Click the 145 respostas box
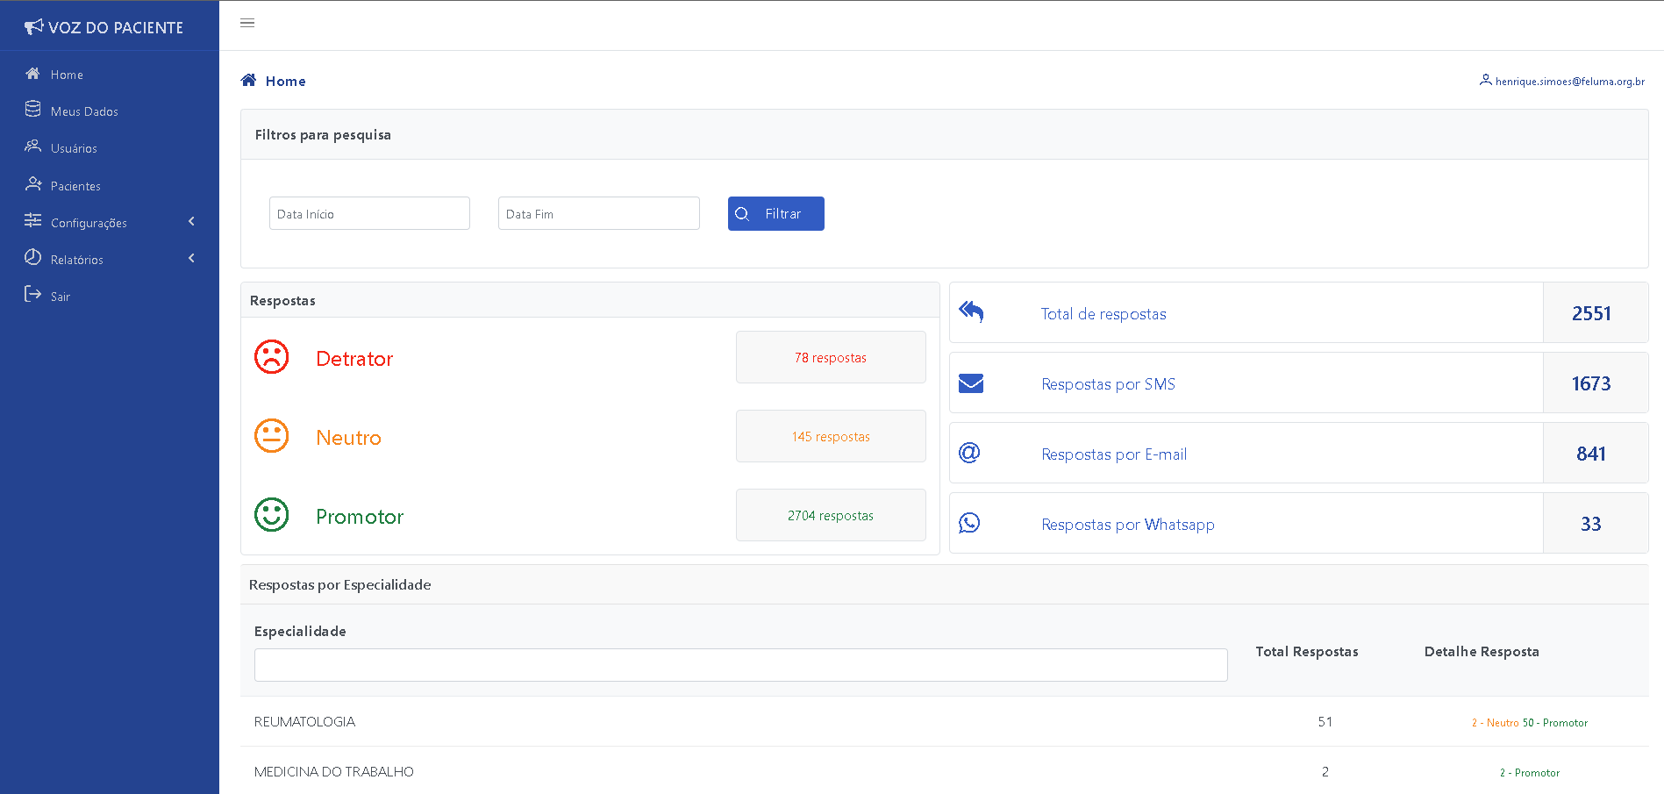 pyautogui.click(x=831, y=436)
